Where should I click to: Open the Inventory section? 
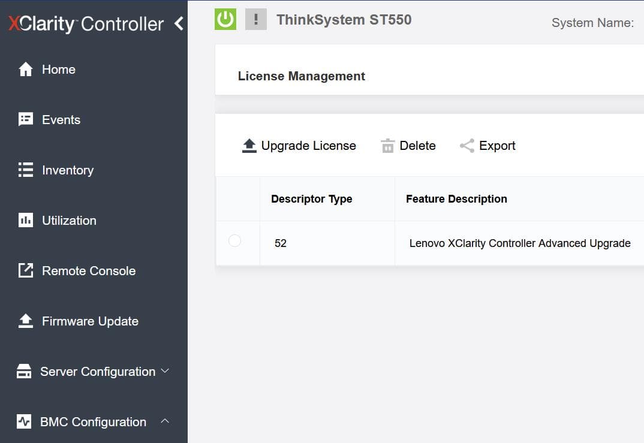[x=67, y=170]
